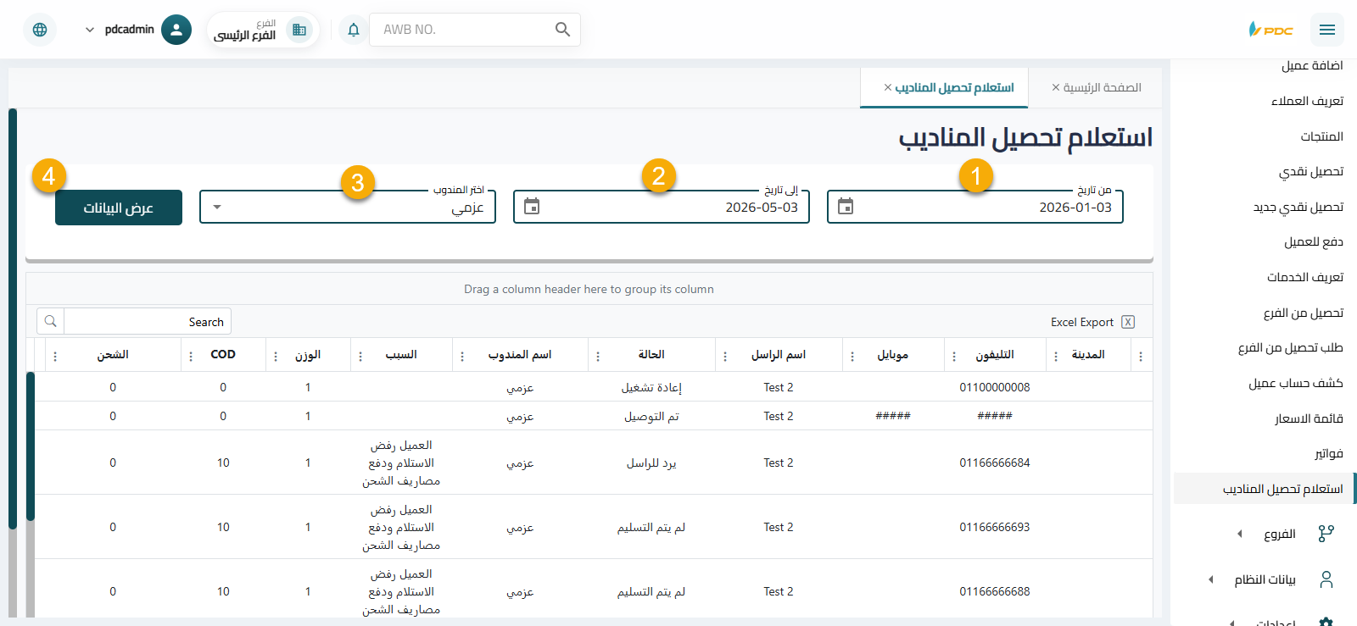This screenshot has width=1357, height=626.
Task: Open column menu for المدينة header
Action: 1056,356
